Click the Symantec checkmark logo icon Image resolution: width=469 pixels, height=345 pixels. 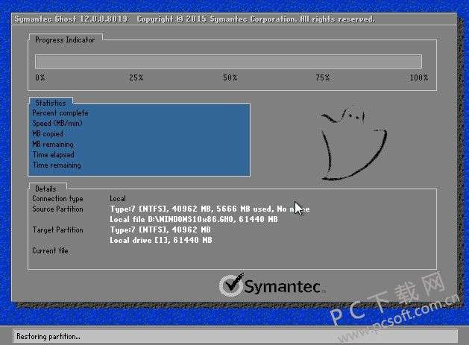click(231, 285)
